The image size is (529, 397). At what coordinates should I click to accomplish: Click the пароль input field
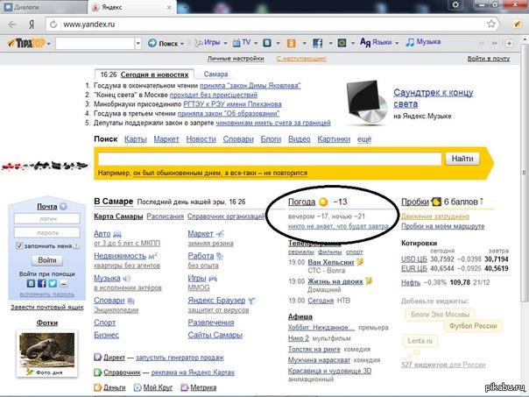tap(47, 232)
